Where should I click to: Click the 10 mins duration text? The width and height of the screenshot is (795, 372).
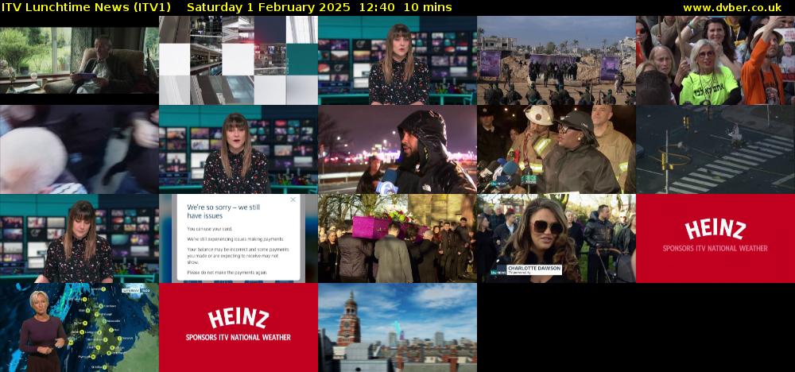(428, 8)
